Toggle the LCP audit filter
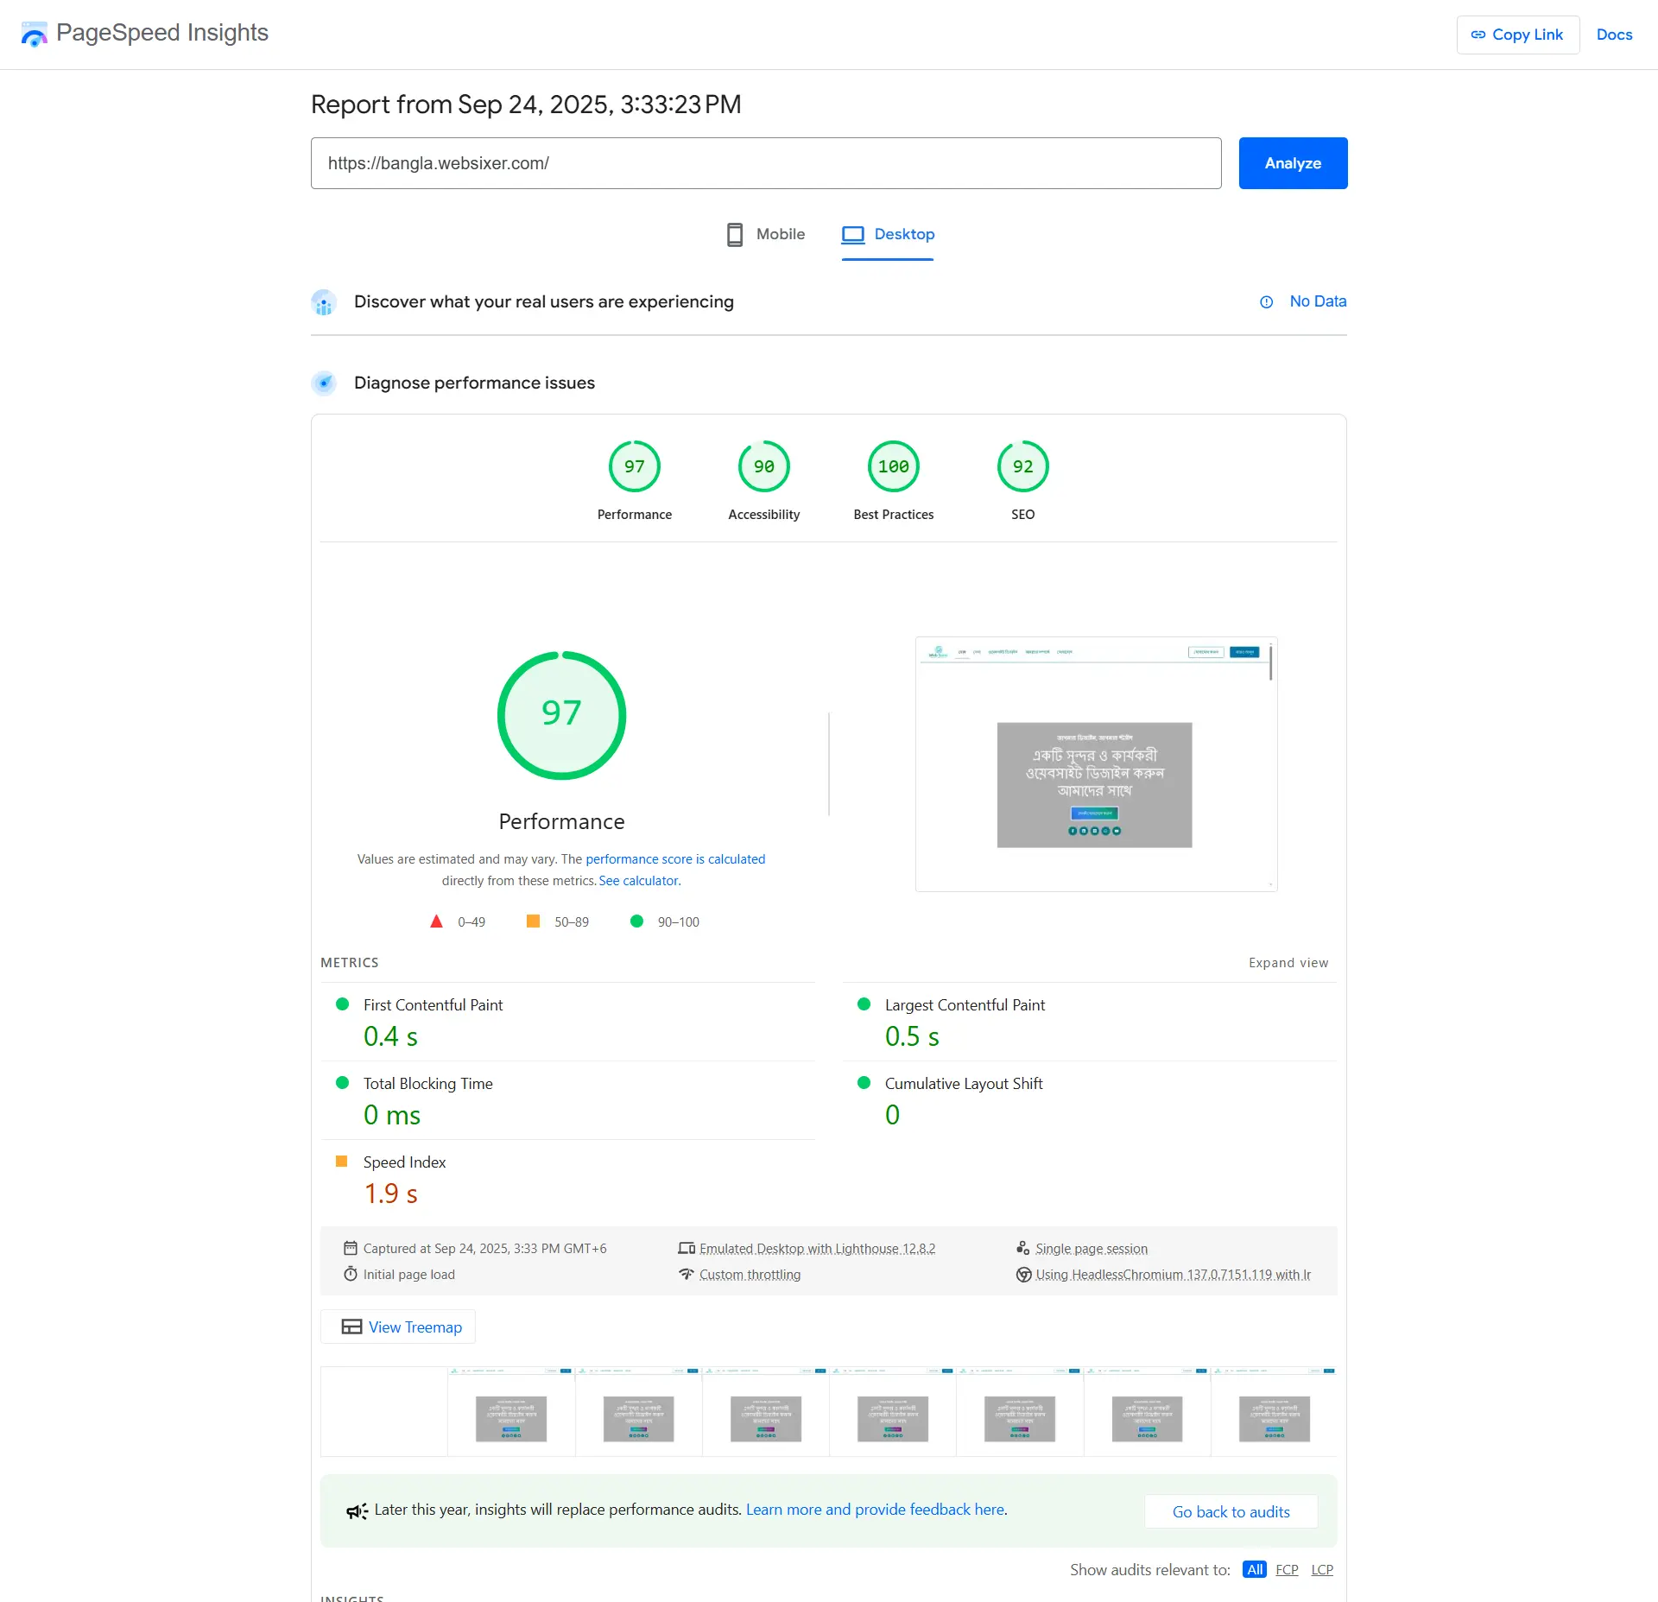1658x1602 pixels. tap(1321, 1569)
